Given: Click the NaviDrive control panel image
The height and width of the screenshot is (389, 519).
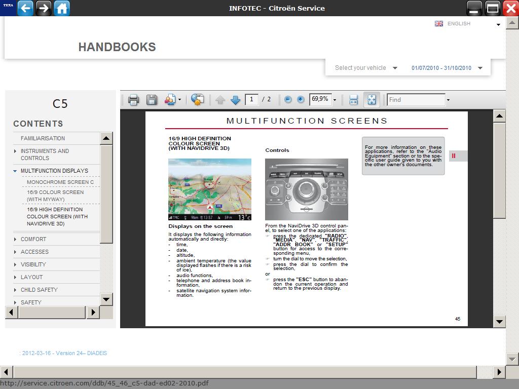Looking at the screenshot, I should click(307, 189).
